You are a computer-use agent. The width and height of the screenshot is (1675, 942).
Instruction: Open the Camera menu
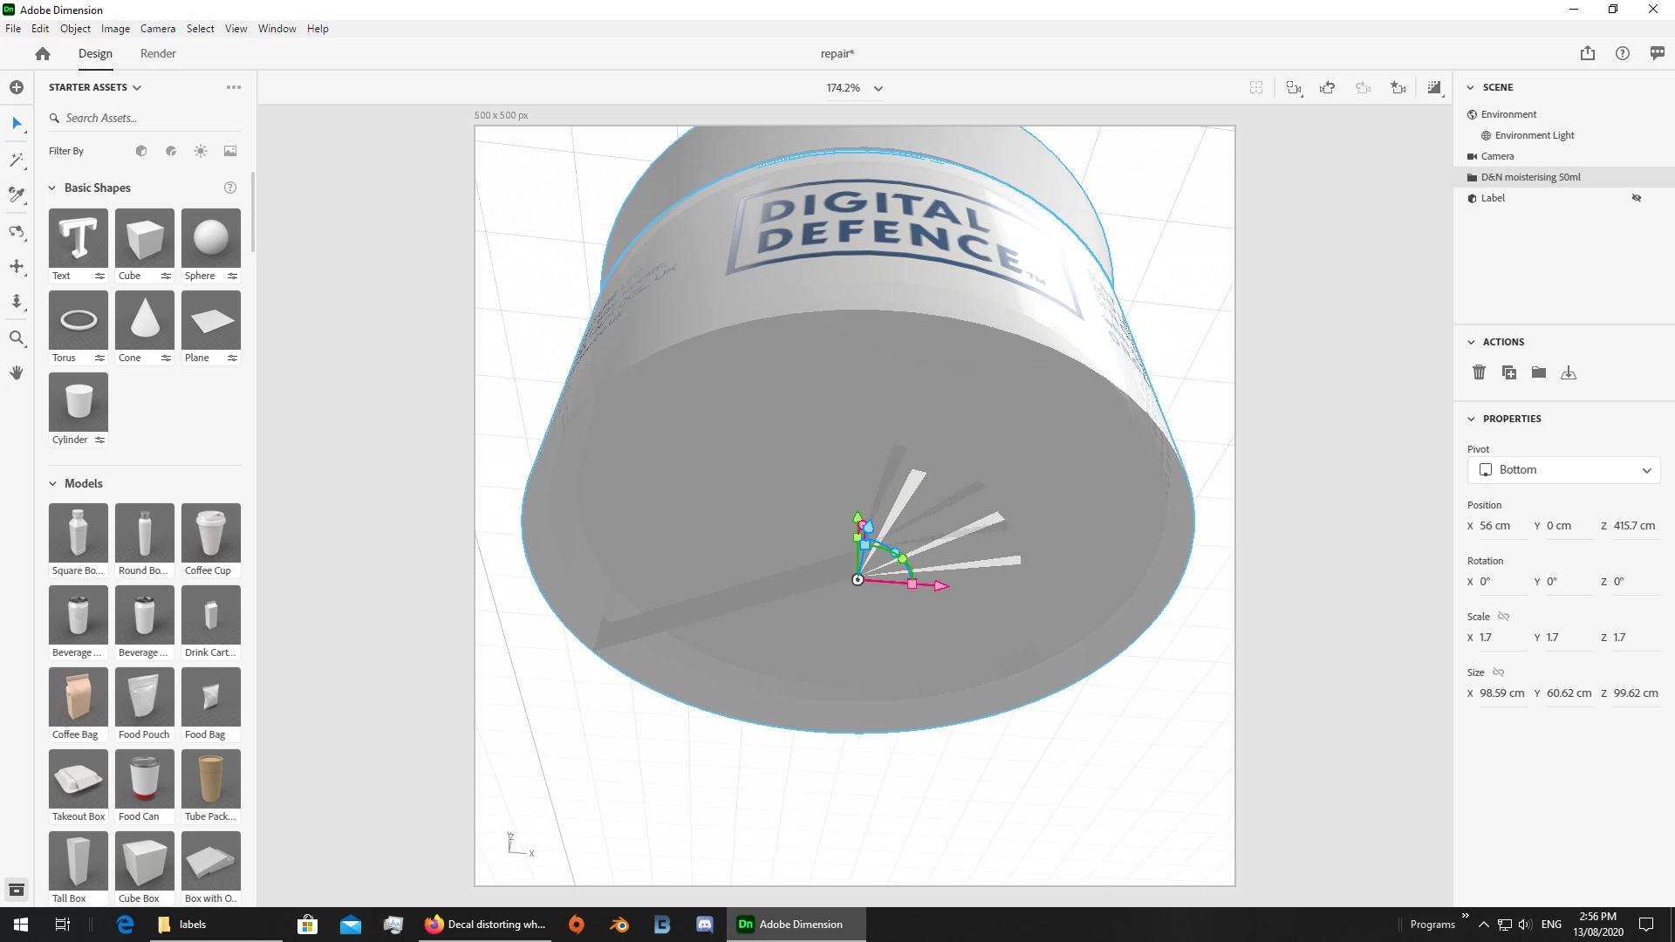[x=157, y=29]
